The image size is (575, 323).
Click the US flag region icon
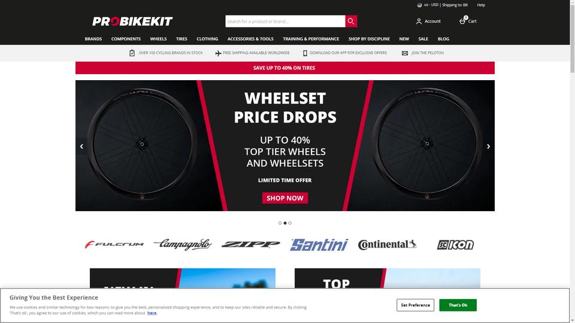pos(419,5)
